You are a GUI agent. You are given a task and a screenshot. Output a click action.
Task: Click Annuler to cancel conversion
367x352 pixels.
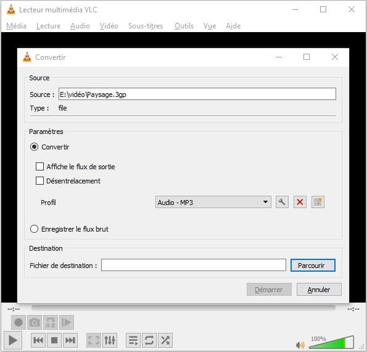[319, 290]
